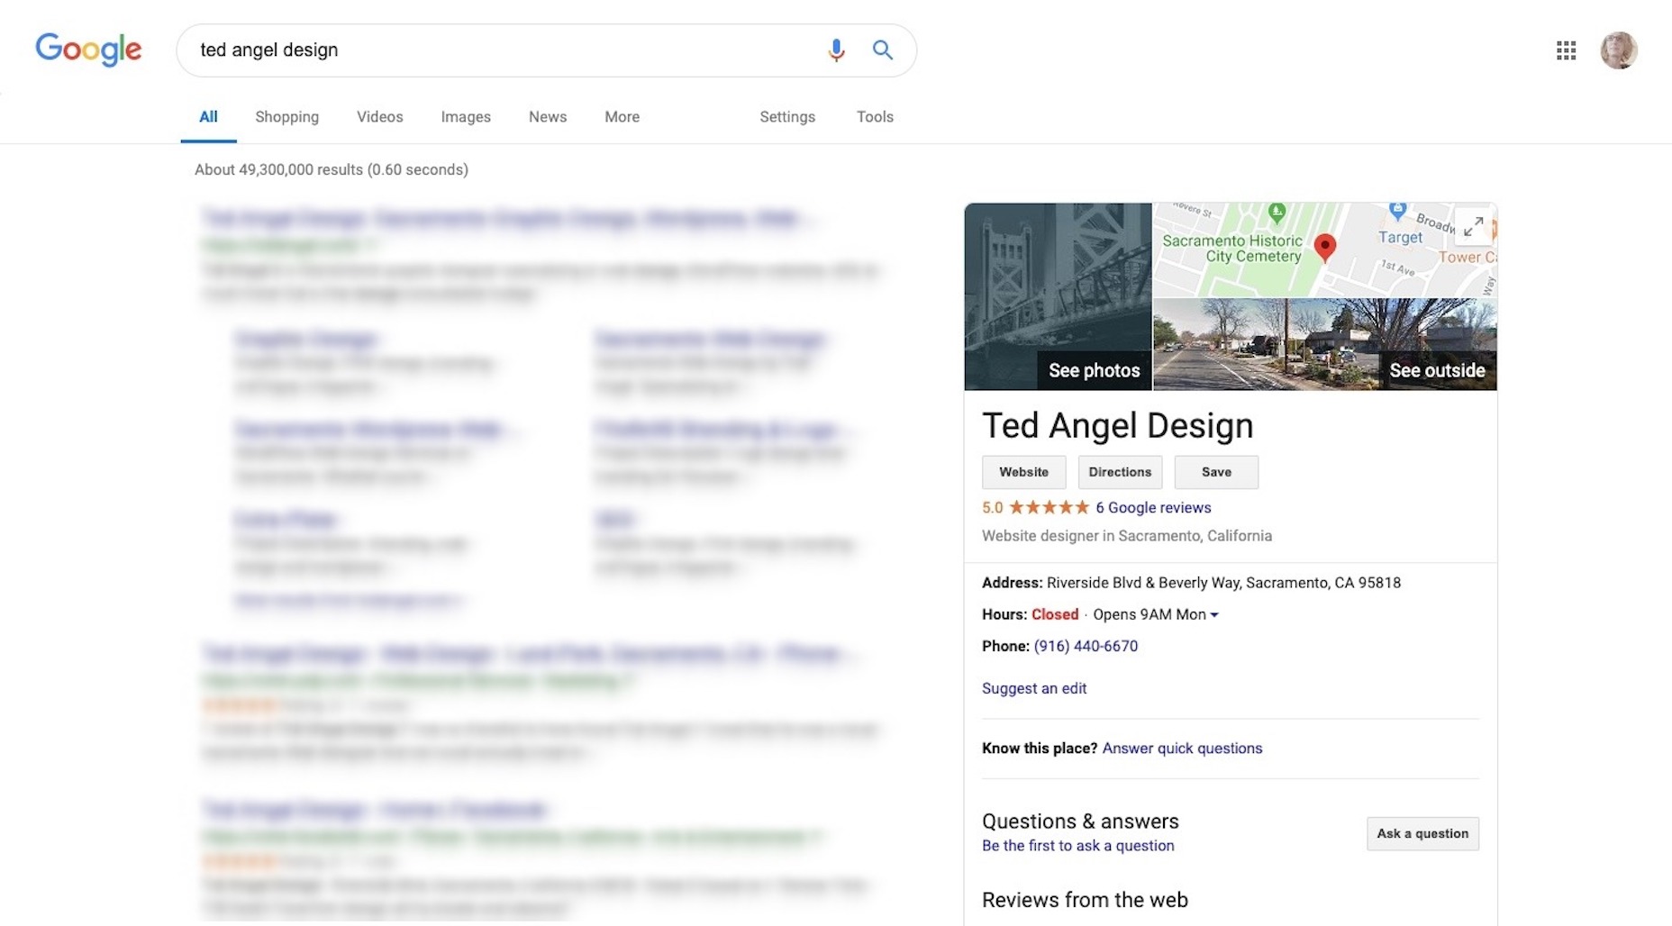Open search Settings
The height and width of the screenshot is (926, 1672).
pyautogui.click(x=787, y=117)
